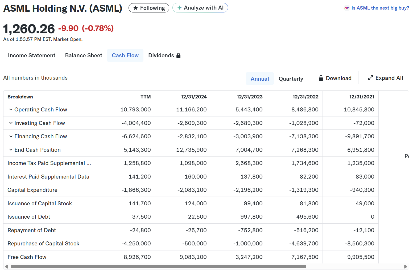Screen dimensions: 417x273
Task: Click Issuance of Debt value 997,800
Action: (251, 217)
